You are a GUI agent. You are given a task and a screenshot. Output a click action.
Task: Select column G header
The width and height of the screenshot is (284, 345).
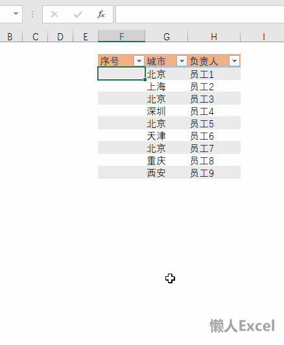pos(167,36)
